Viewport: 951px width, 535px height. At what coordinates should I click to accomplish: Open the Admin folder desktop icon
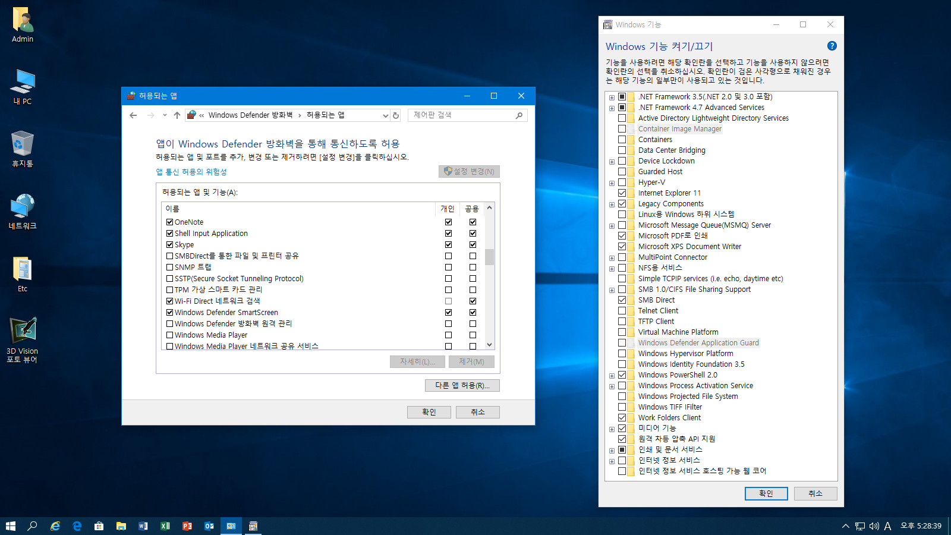(23, 25)
